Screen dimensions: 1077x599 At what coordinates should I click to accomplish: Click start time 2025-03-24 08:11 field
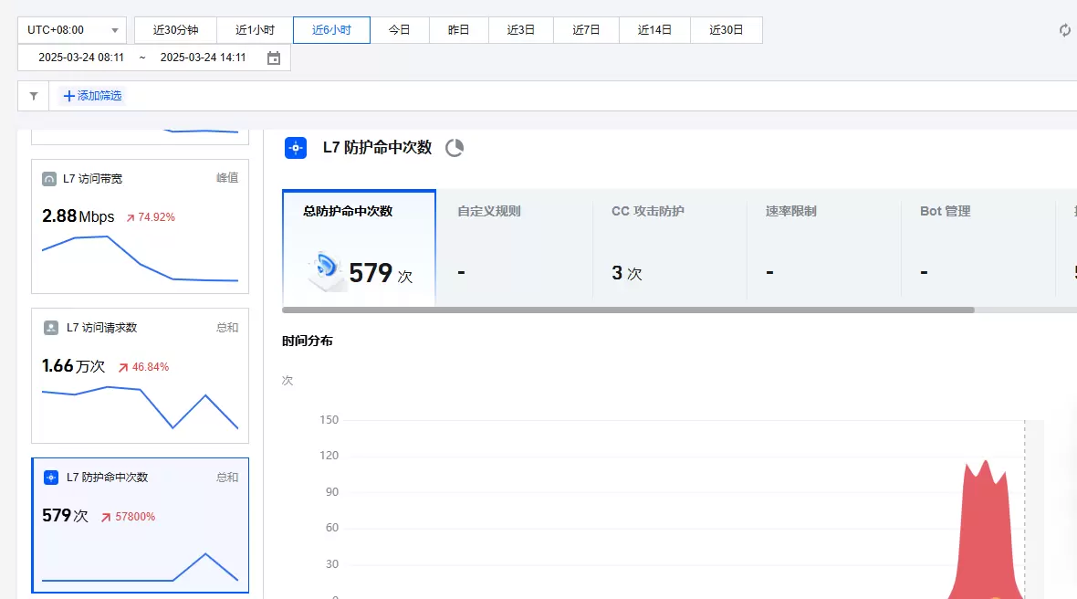[x=81, y=58]
